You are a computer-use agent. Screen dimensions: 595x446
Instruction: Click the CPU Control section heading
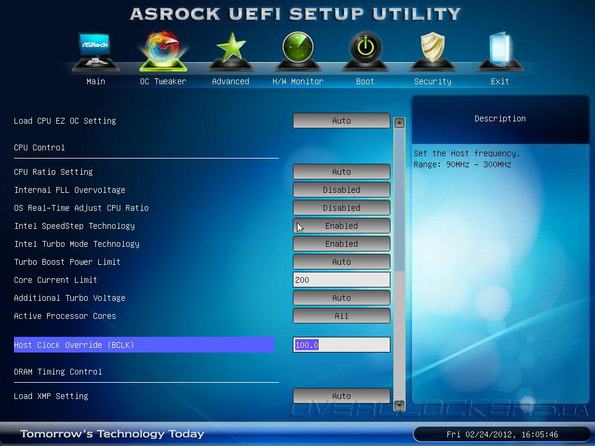pos(39,148)
